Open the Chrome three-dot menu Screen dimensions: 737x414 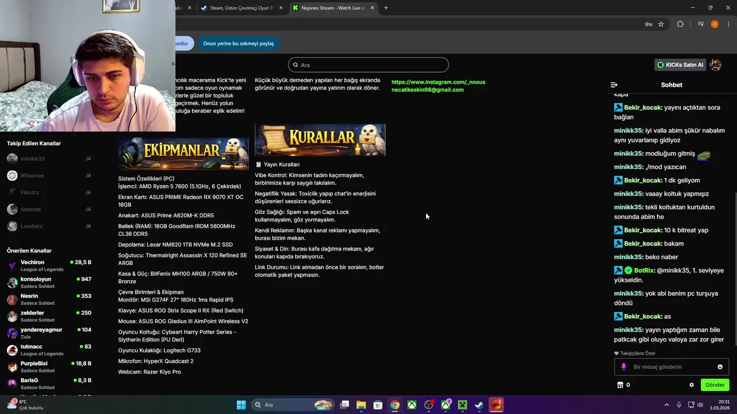click(728, 24)
